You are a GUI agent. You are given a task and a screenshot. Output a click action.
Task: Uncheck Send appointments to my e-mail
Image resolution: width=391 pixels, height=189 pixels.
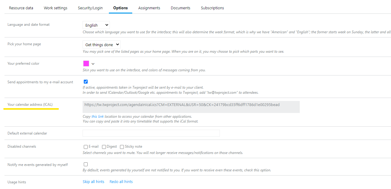click(86, 81)
